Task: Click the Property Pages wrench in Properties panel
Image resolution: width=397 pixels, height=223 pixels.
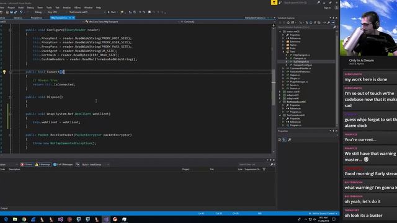Action: [x=290, y=140]
